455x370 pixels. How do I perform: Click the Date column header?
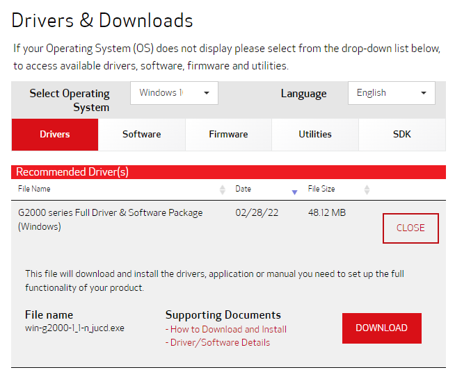tap(244, 189)
